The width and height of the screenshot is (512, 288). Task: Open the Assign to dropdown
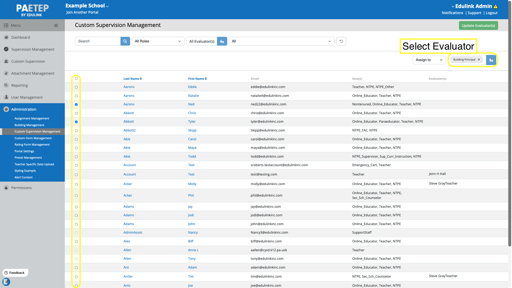tap(429, 60)
